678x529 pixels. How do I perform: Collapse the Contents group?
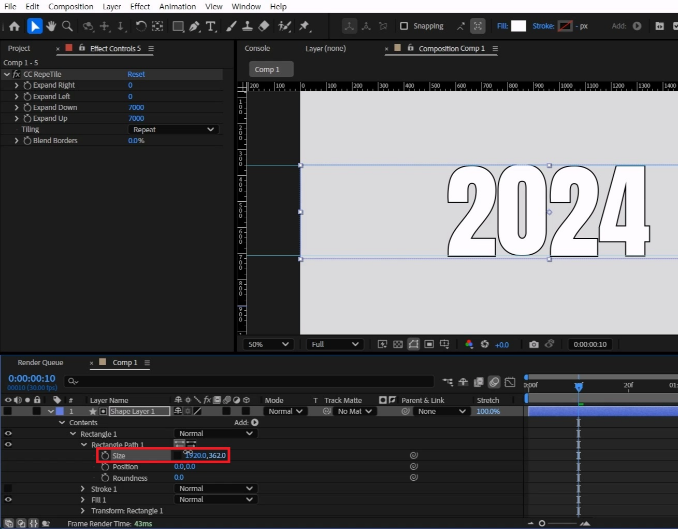(x=62, y=423)
